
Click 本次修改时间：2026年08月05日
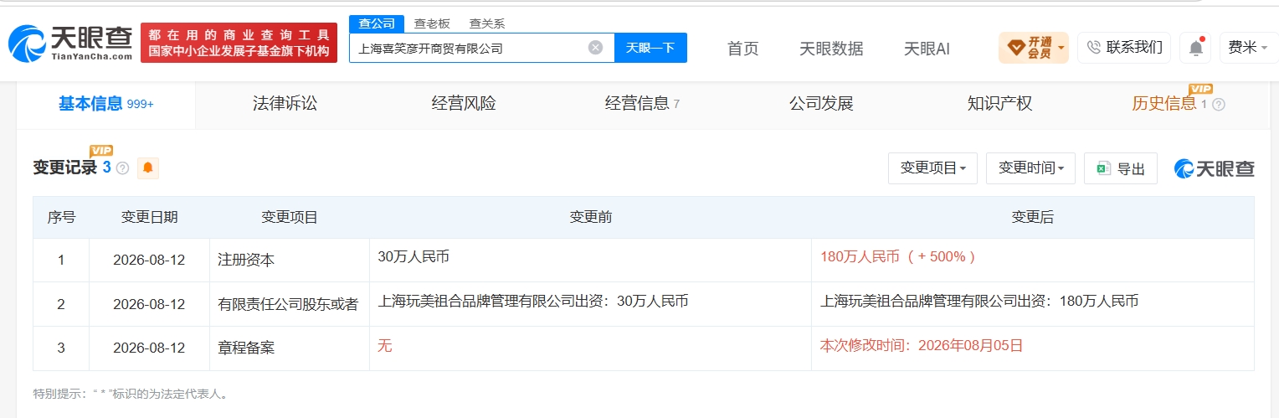pyautogui.click(x=922, y=345)
